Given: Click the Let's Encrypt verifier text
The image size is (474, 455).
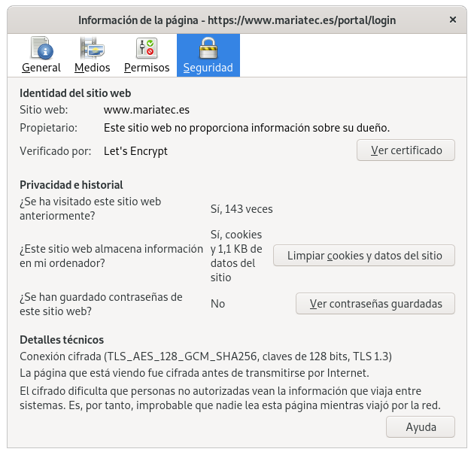Looking at the screenshot, I should 135,151.
